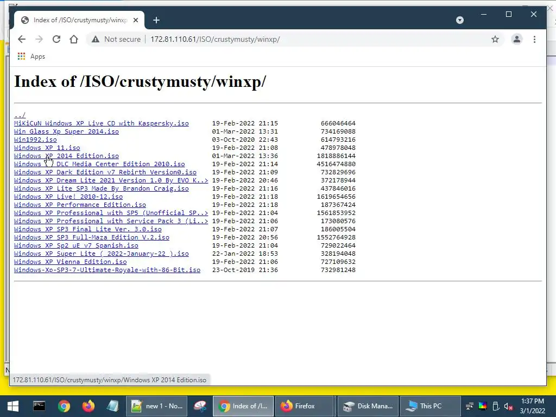This screenshot has width=556, height=417.
Task: Click Windows XP Sp2 uE v7 Spanish.iso
Action: pyautogui.click(x=76, y=246)
